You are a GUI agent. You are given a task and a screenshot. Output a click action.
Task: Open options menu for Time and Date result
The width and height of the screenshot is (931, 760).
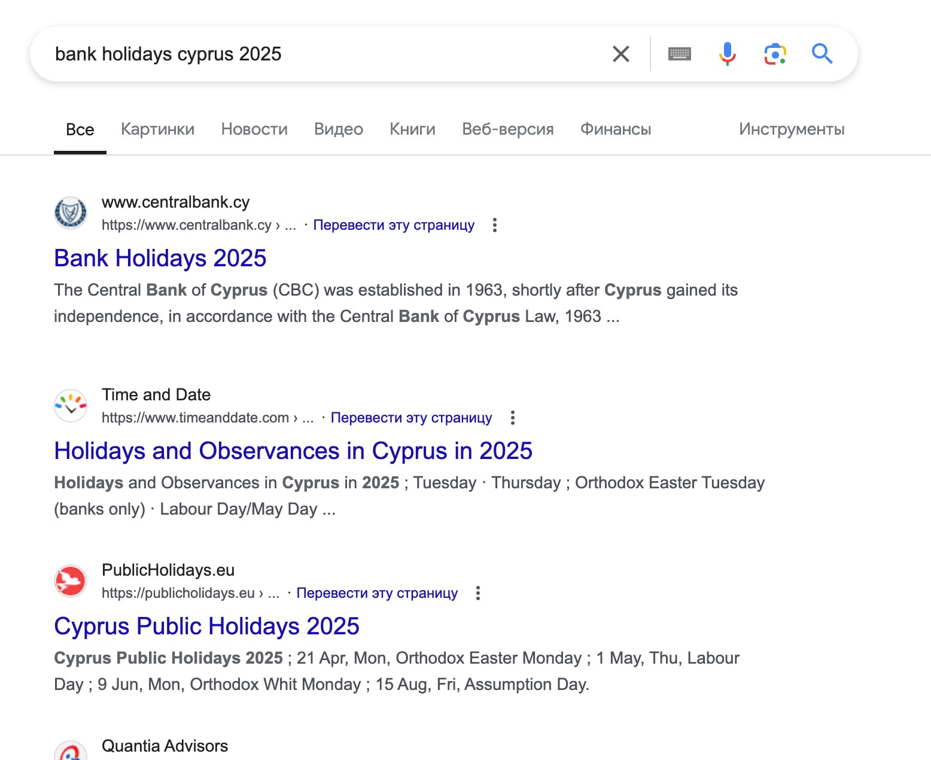point(512,418)
